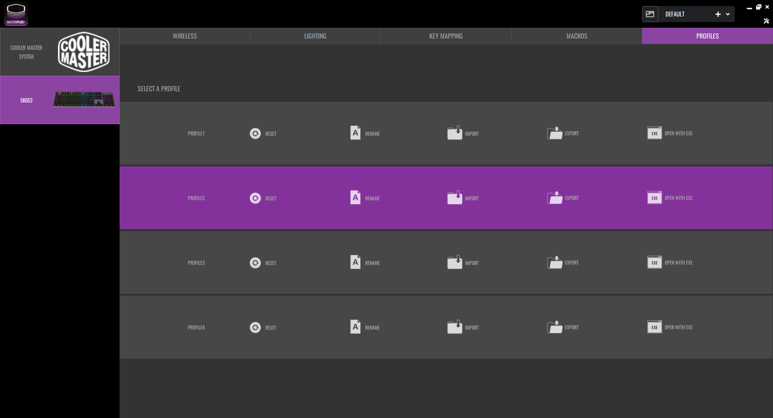Click the Reset icon for PROFILE1

[x=255, y=133]
